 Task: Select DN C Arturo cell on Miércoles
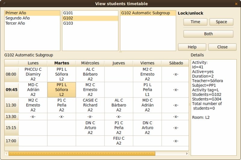tap(90, 128)
